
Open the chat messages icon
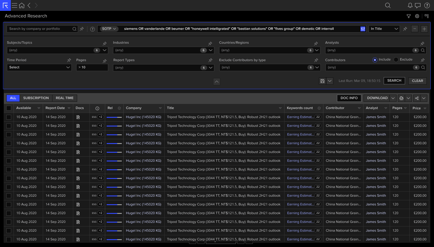pos(418,5)
